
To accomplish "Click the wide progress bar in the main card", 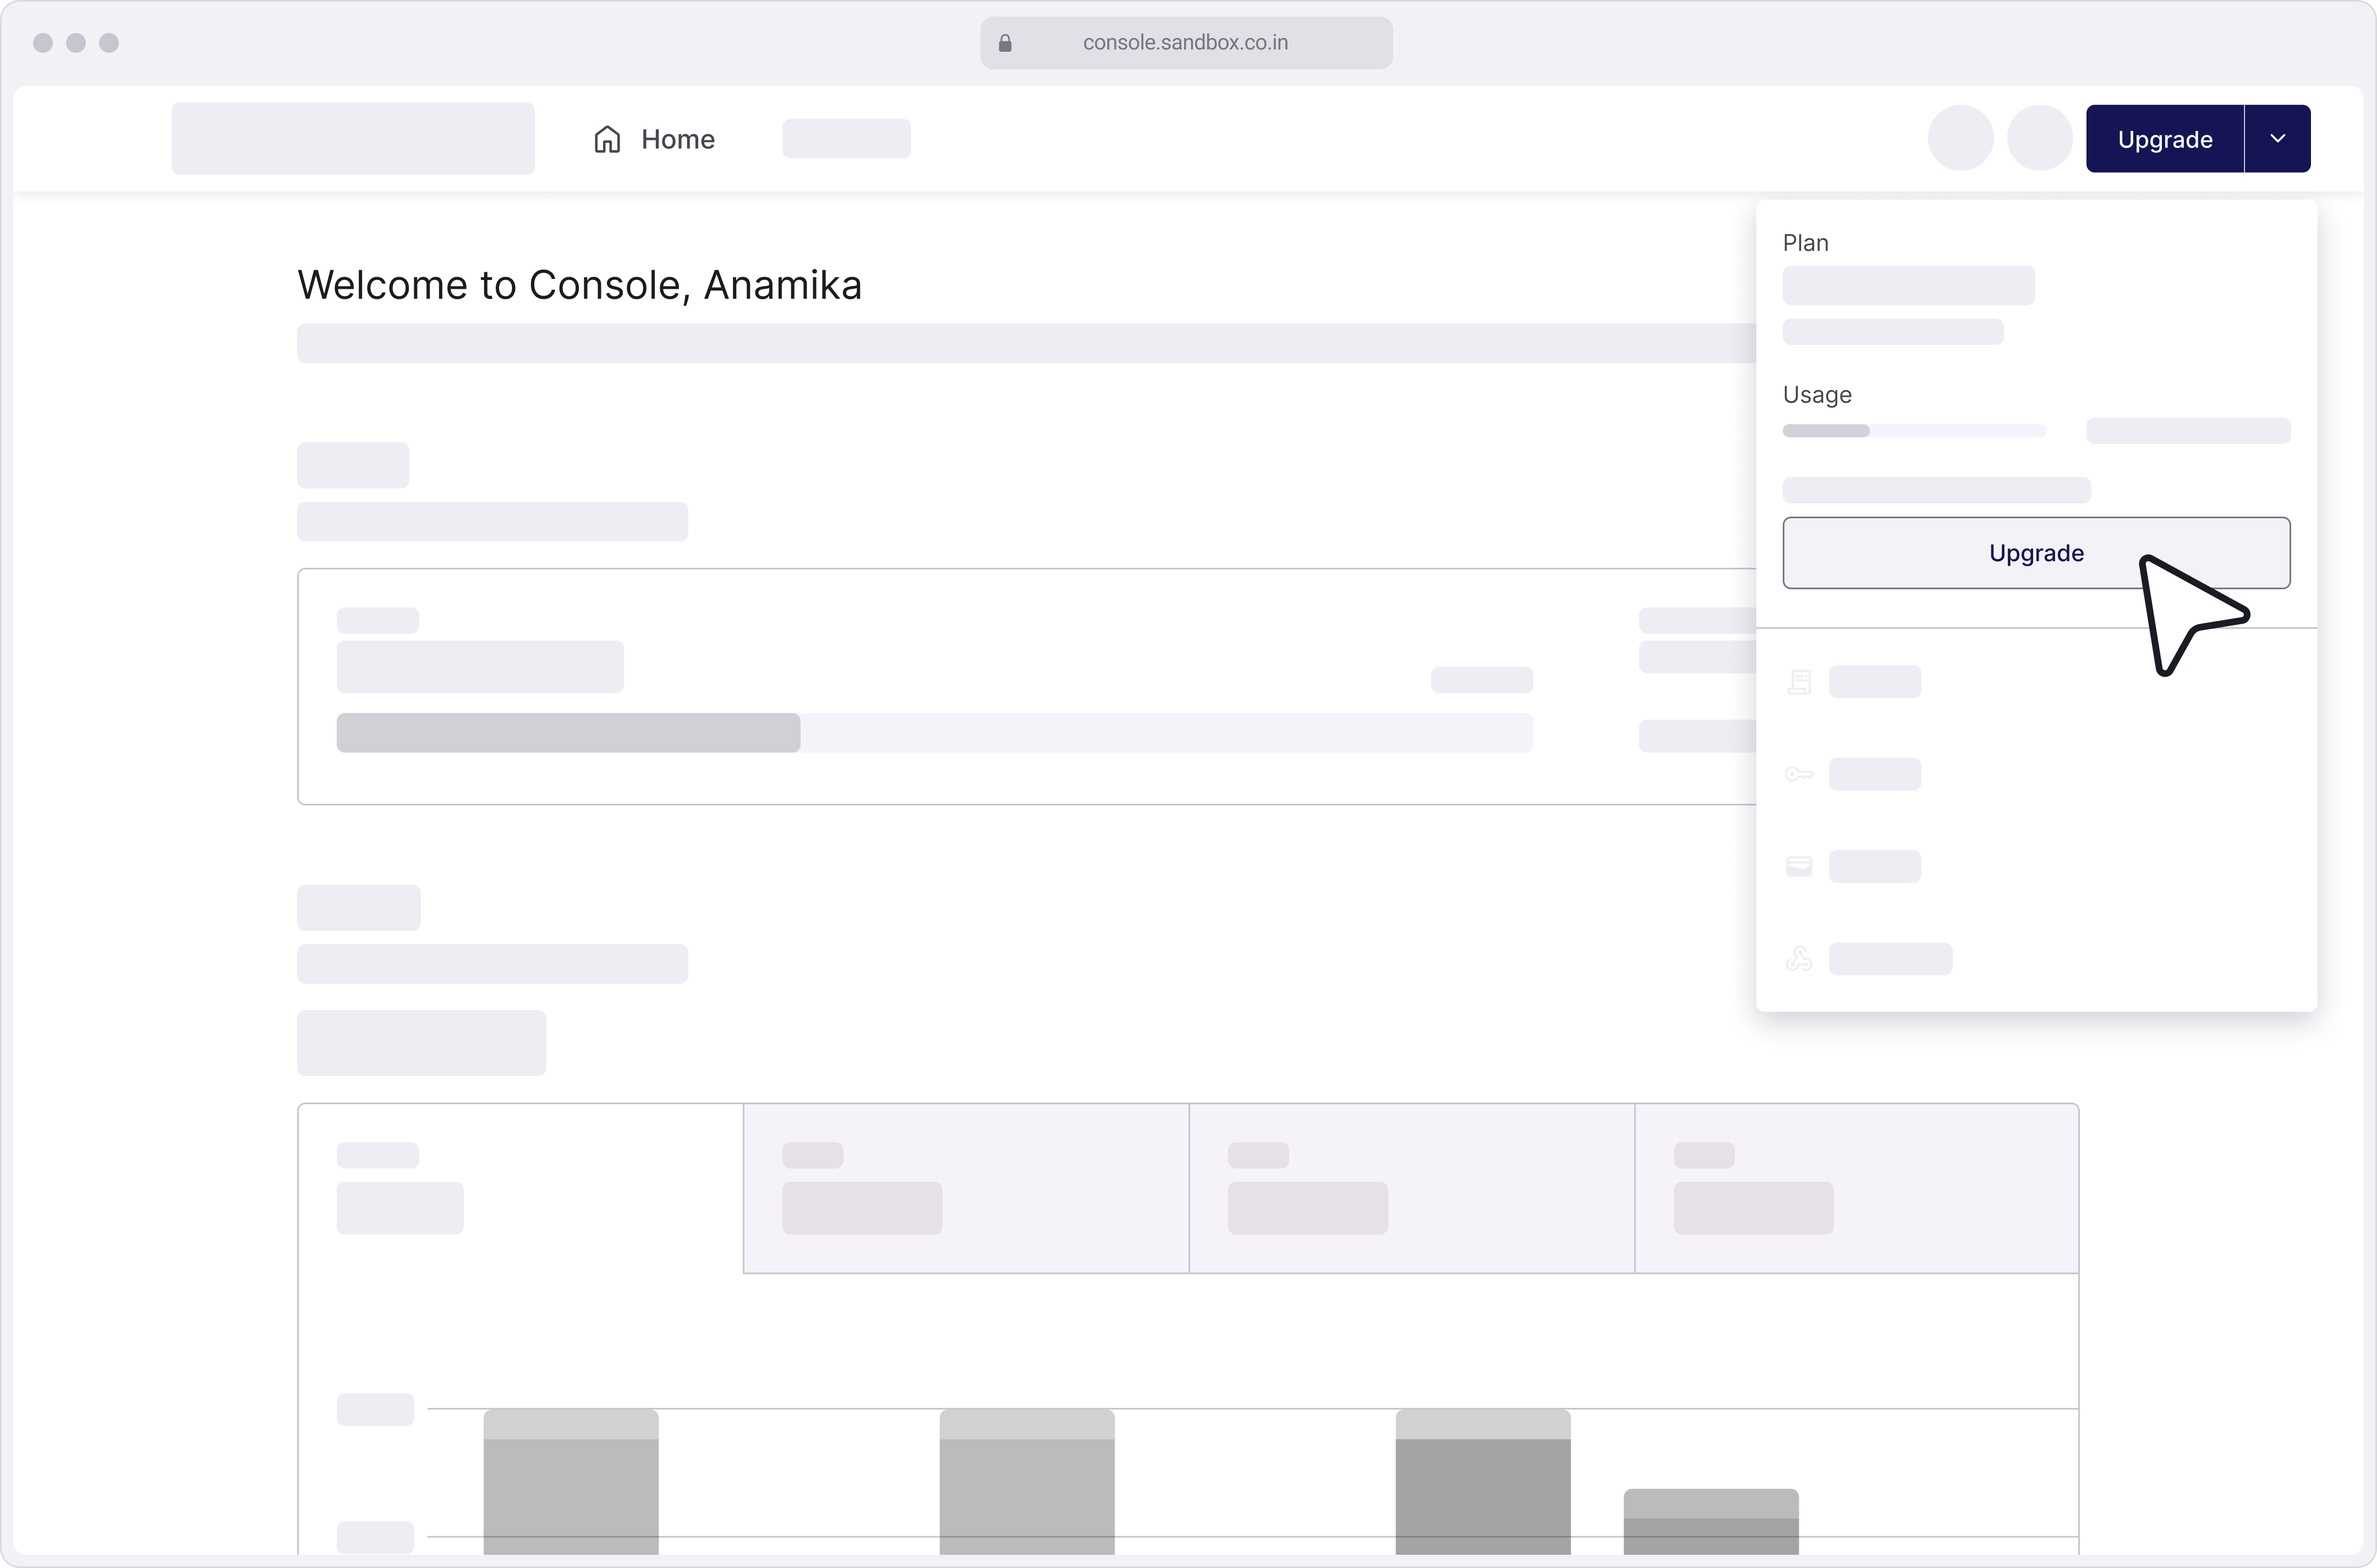I will coord(934,733).
